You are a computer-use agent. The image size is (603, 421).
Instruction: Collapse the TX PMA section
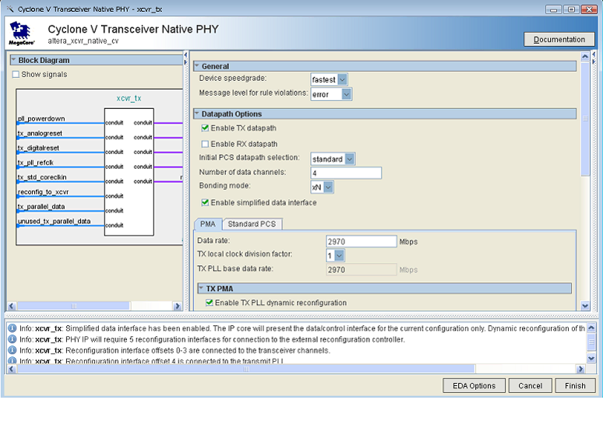tap(201, 288)
